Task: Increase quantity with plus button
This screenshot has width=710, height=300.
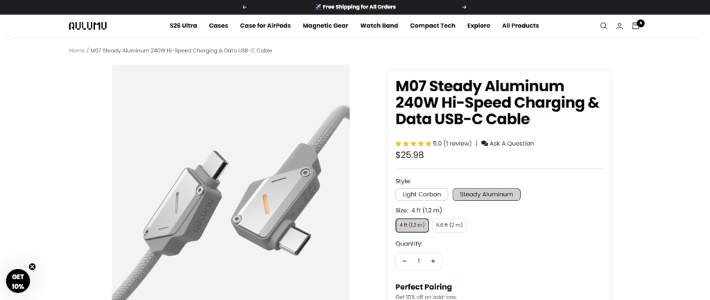Action: tap(433, 261)
